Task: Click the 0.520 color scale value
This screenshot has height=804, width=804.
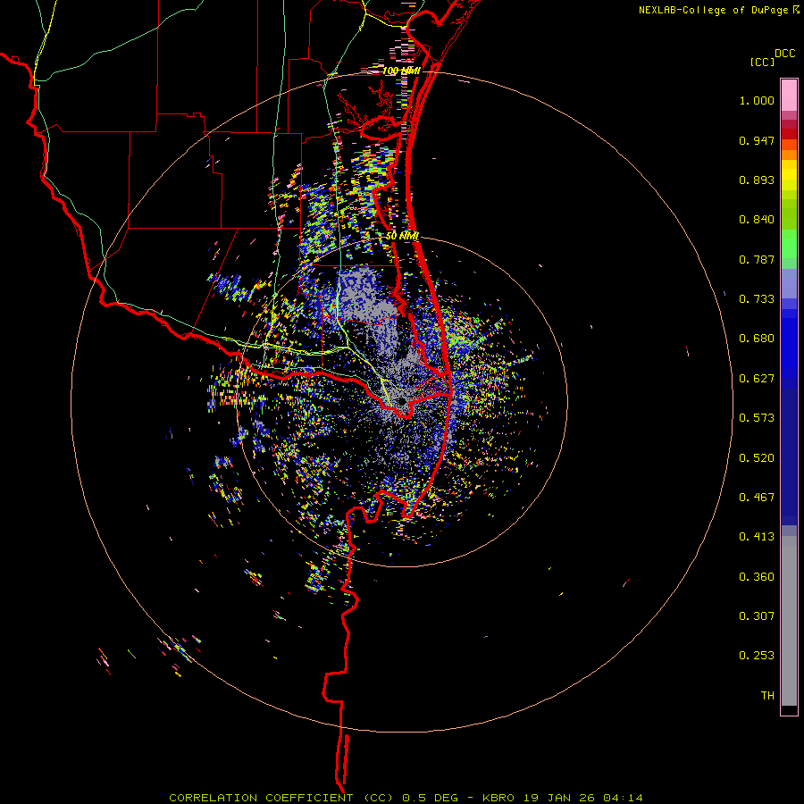Action: pos(757,458)
